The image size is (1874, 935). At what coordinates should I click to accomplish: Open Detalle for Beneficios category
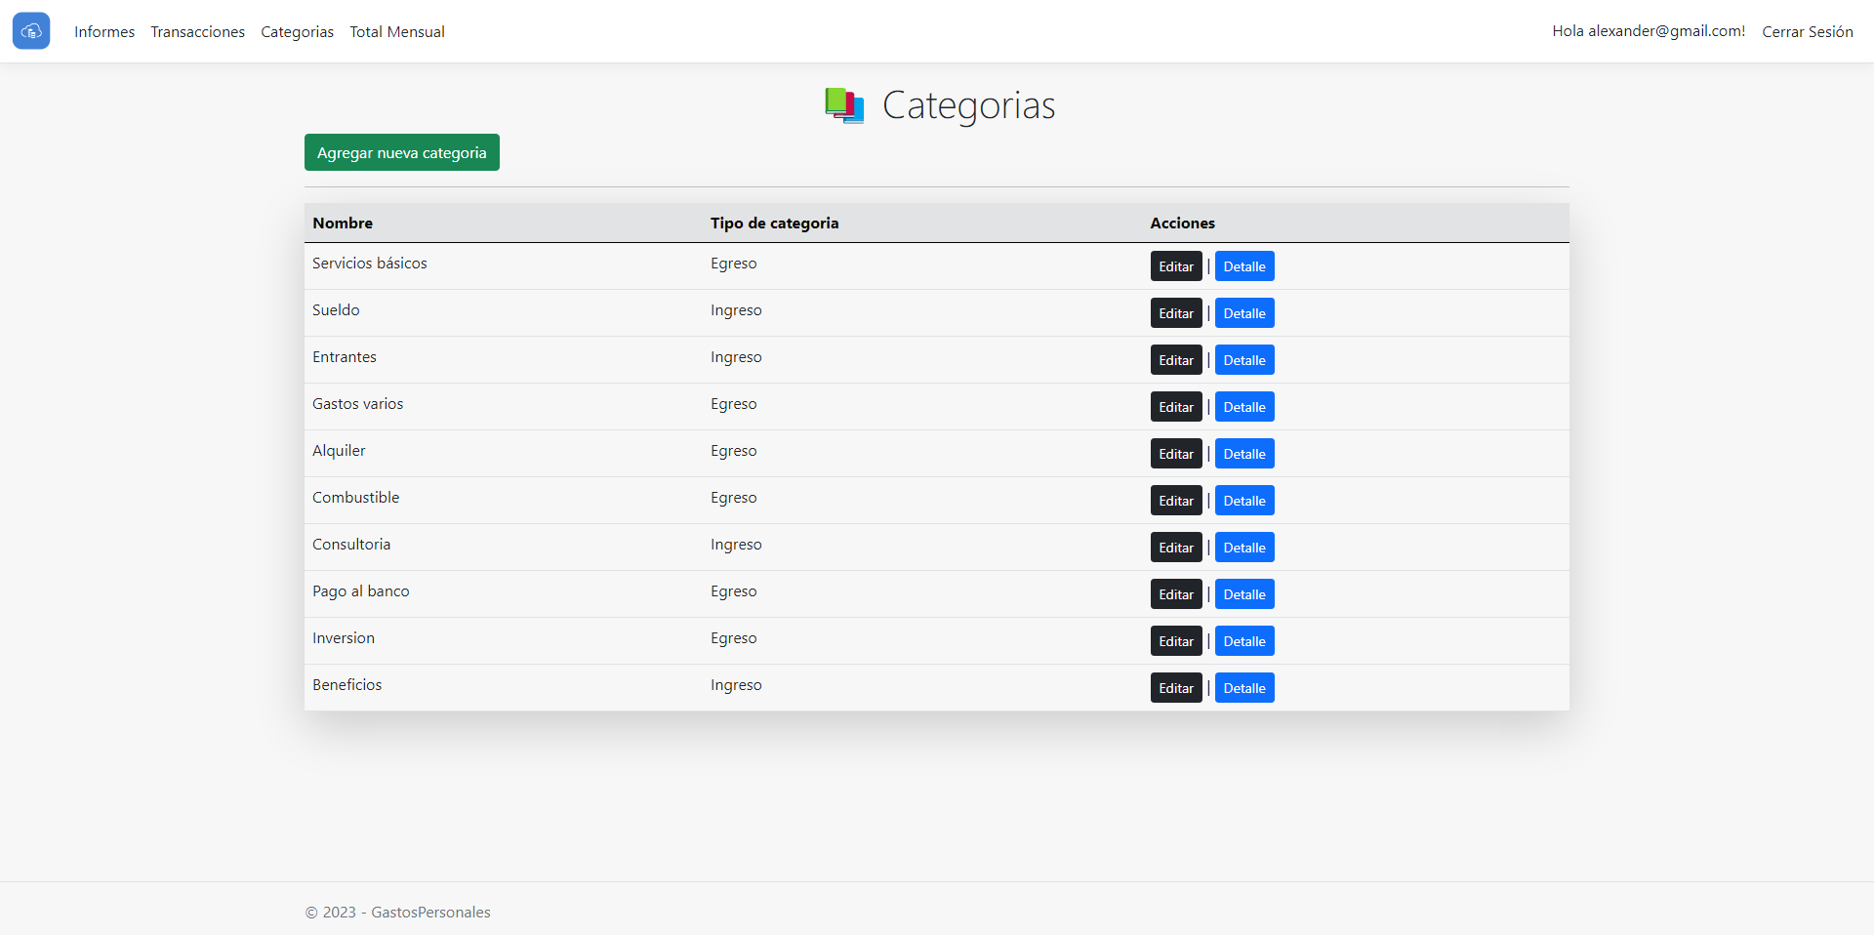point(1243,687)
